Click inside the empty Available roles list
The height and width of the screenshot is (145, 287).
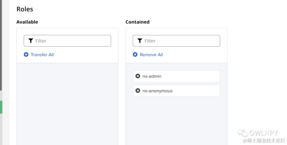pyautogui.click(x=67, y=103)
